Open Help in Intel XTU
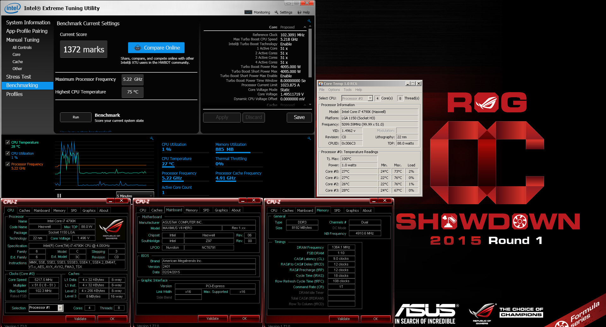 click(x=303, y=12)
